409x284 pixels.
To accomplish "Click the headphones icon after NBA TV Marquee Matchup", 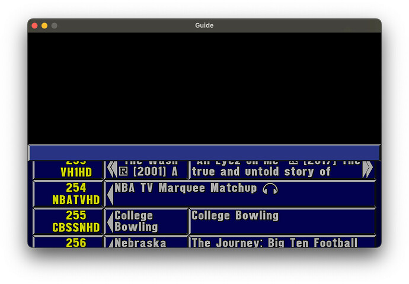I will (x=270, y=189).
